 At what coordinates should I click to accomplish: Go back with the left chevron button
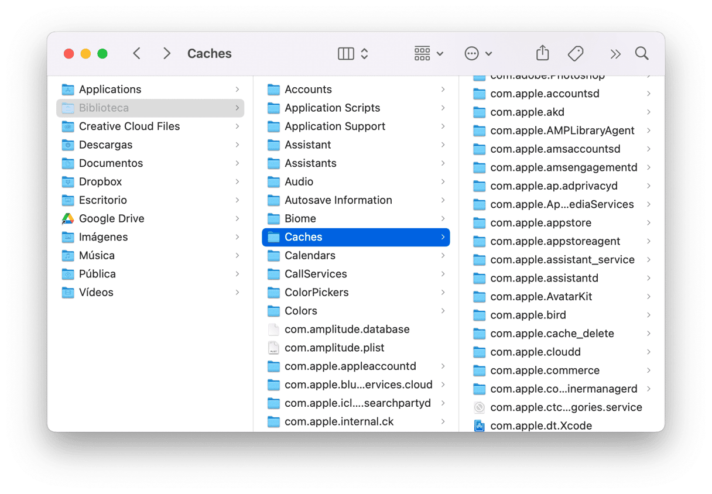pos(137,54)
